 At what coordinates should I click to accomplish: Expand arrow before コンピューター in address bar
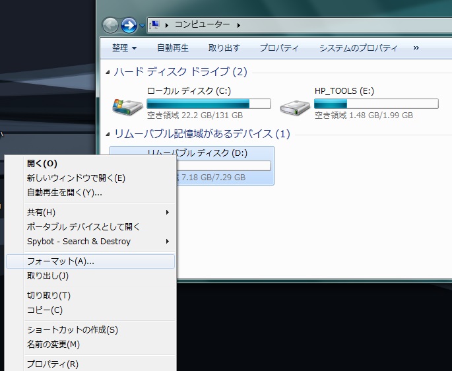167,25
